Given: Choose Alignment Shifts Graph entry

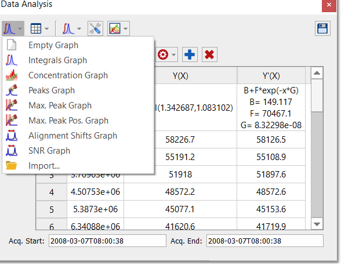Looking at the screenshot, I should (x=78, y=136).
